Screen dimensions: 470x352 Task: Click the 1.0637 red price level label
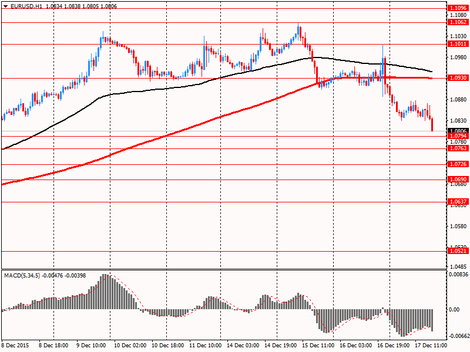pos(458,202)
